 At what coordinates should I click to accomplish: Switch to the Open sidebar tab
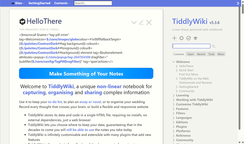coord(191,54)
